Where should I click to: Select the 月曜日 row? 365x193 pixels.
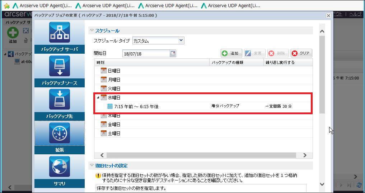coord(203,79)
